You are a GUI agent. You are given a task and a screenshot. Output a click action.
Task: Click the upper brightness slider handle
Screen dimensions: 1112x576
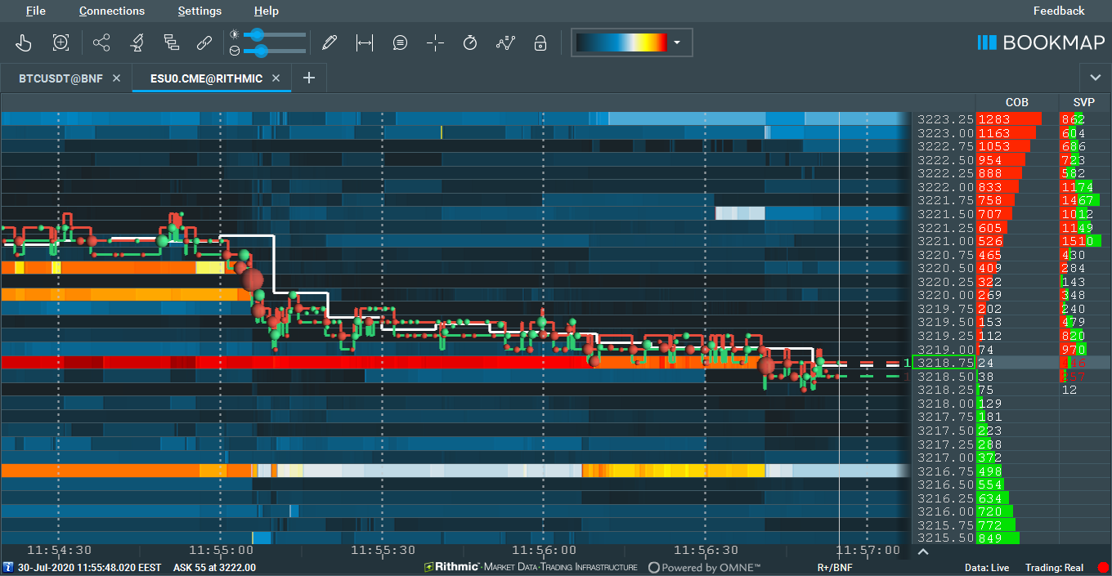point(257,34)
